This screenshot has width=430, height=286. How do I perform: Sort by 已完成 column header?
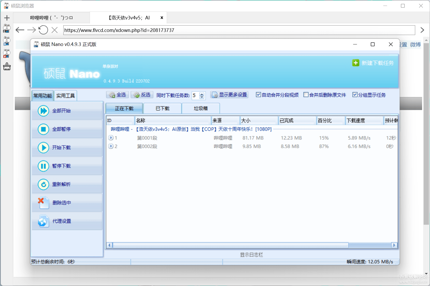pyautogui.click(x=297, y=121)
